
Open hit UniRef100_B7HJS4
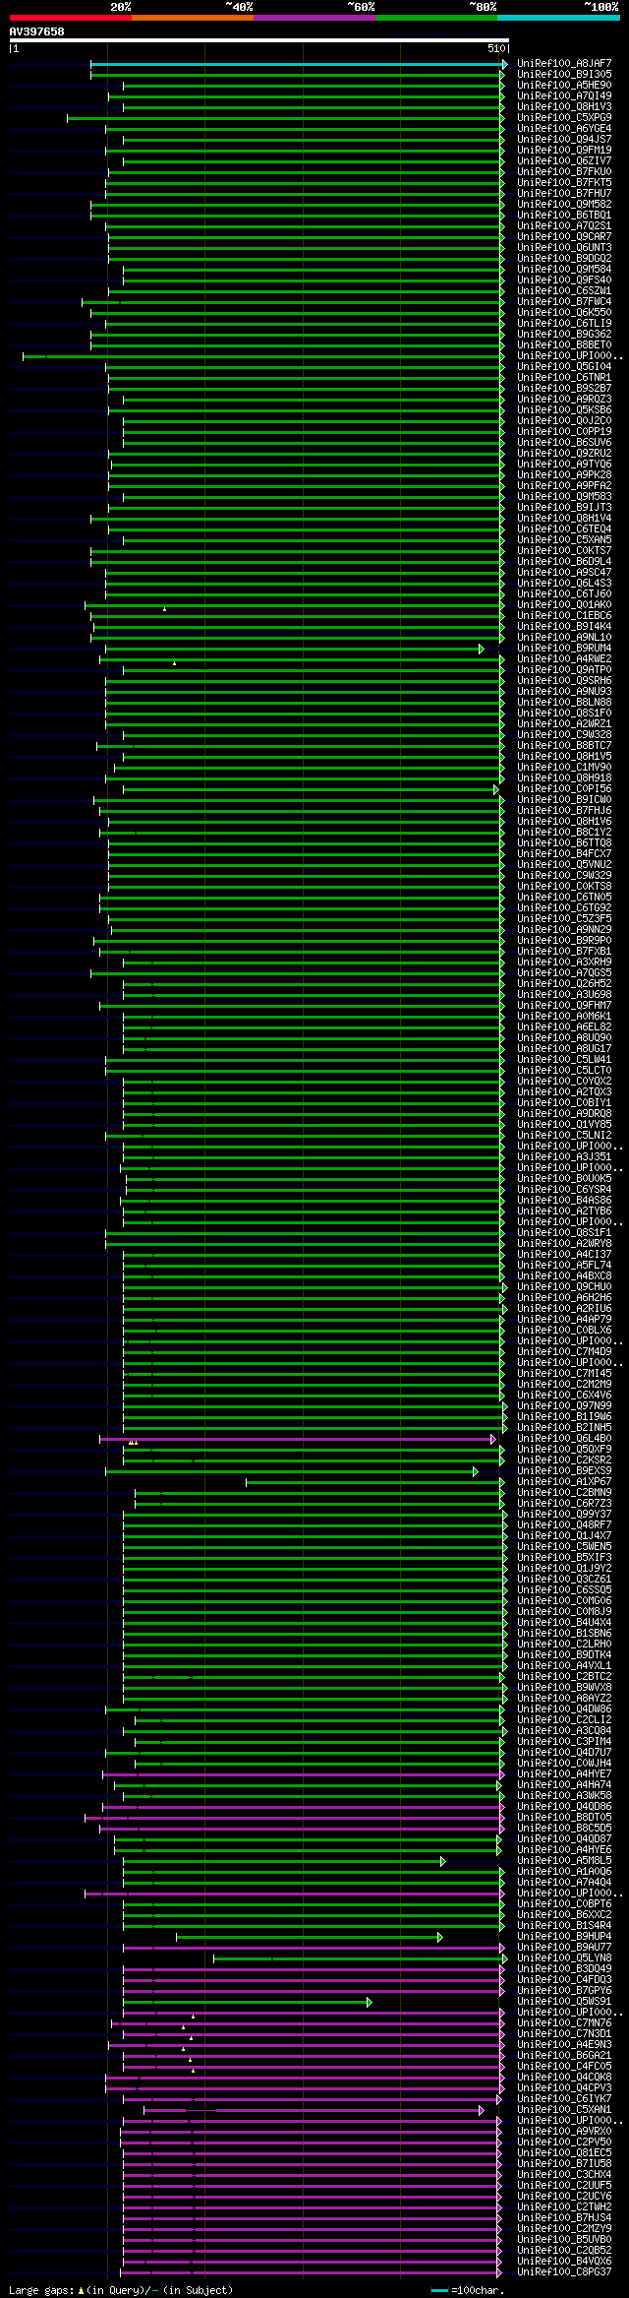(564, 2218)
